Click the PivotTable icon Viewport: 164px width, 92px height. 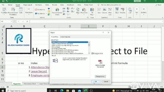tap(4, 10)
